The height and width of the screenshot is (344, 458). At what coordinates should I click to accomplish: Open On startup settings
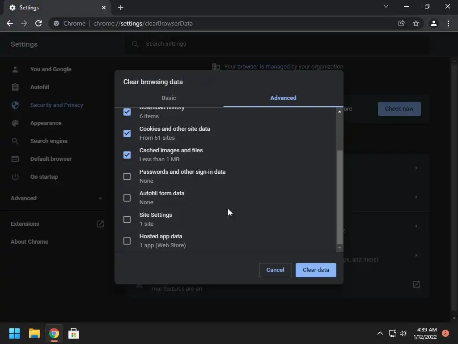[x=44, y=176]
